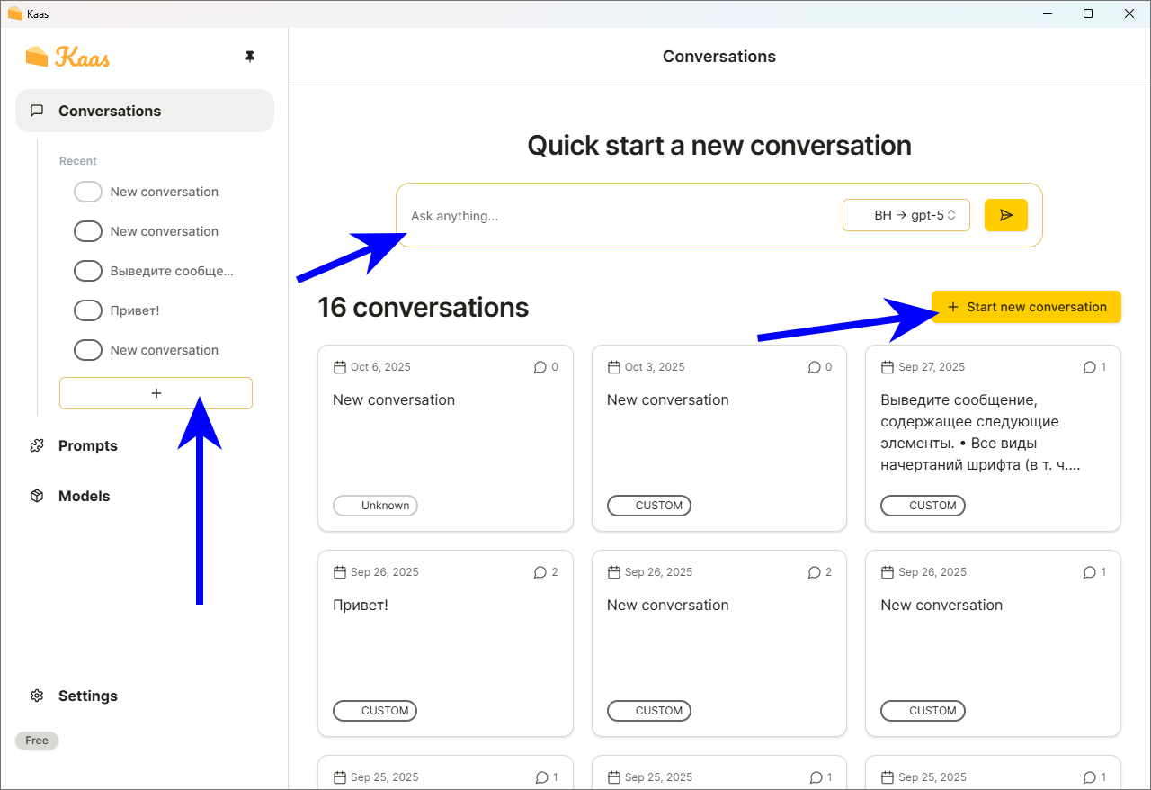Image resolution: width=1151 pixels, height=790 pixels.
Task: Go to Settings in the sidebar
Action: (87, 696)
